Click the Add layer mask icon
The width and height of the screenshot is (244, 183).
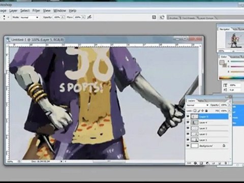click(201, 163)
